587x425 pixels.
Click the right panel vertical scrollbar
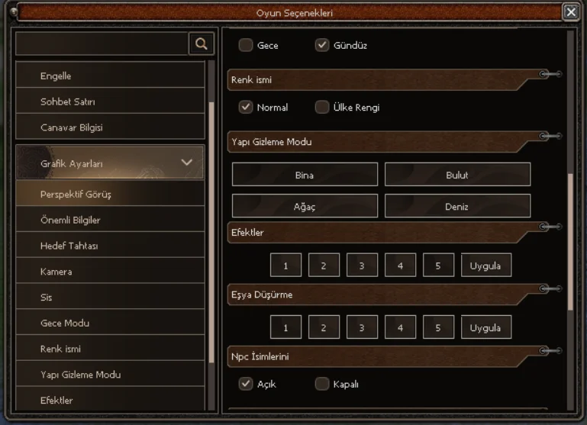pos(571,240)
